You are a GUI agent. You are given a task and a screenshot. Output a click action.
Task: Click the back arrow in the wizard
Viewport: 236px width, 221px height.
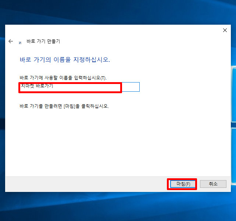[x=11, y=41]
